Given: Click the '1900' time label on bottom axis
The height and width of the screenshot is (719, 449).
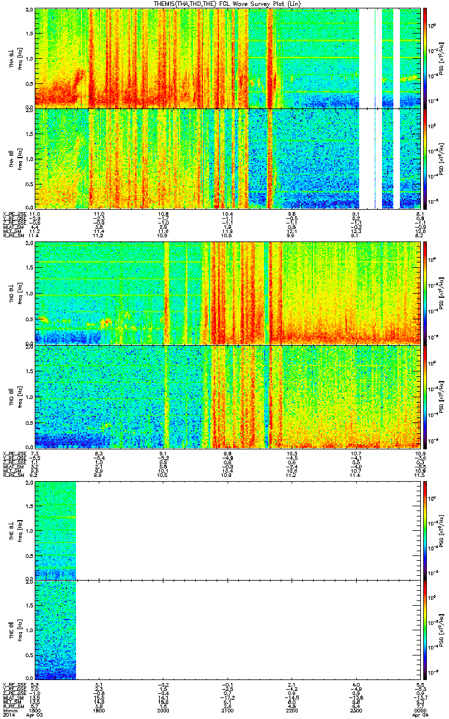Looking at the screenshot, I should click(x=99, y=711).
